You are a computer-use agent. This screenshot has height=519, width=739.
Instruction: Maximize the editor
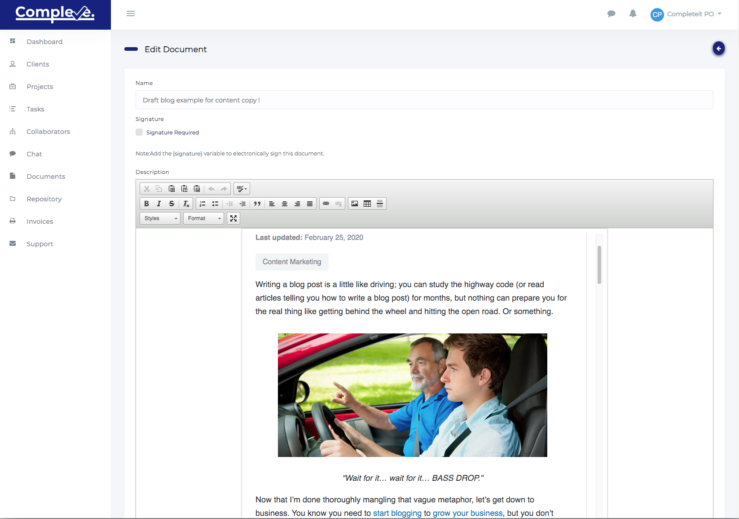[233, 218]
